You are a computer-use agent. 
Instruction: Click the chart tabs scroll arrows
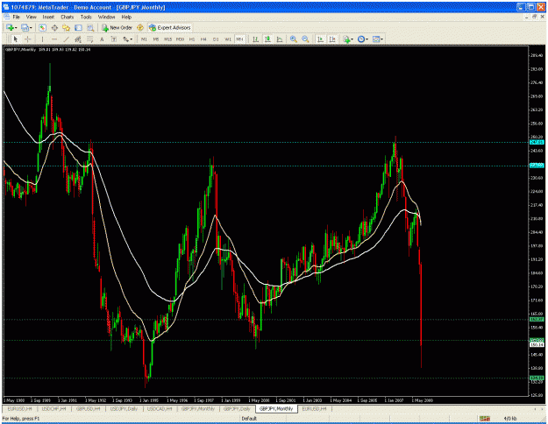pyautogui.click(x=539, y=408)
